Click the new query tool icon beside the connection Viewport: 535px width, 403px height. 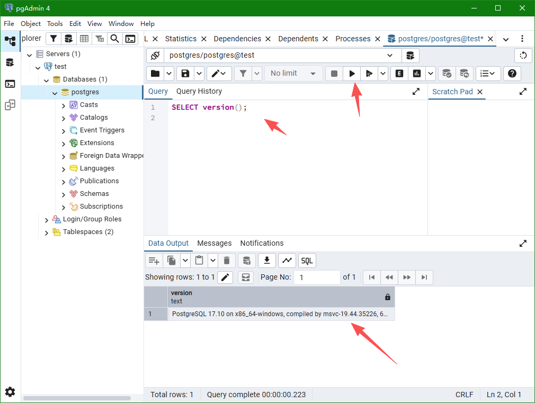(x=410, y=55)
